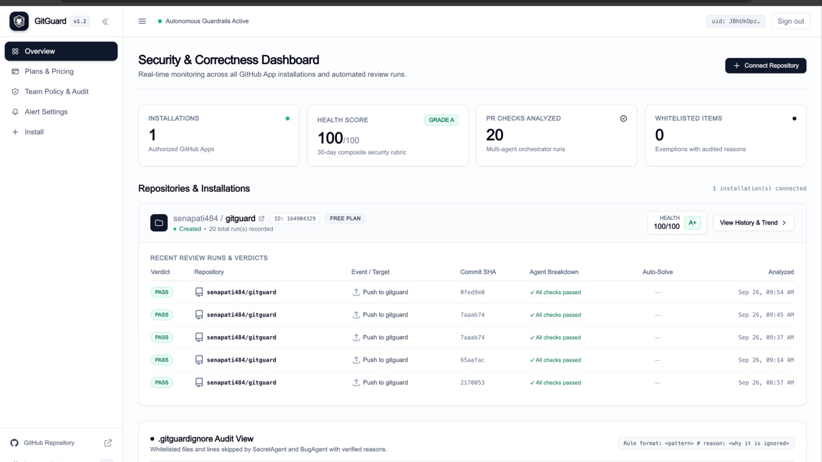The image size is (822, 462).
Task: Click the Alert Settings bell icon
Action: click(15, 112)
